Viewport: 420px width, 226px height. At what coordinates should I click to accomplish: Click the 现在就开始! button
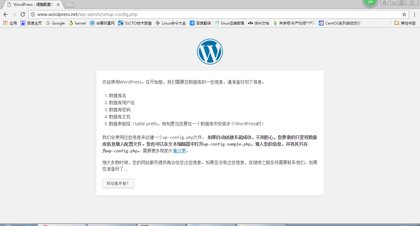pyautogui.click(x=118, y=183)
